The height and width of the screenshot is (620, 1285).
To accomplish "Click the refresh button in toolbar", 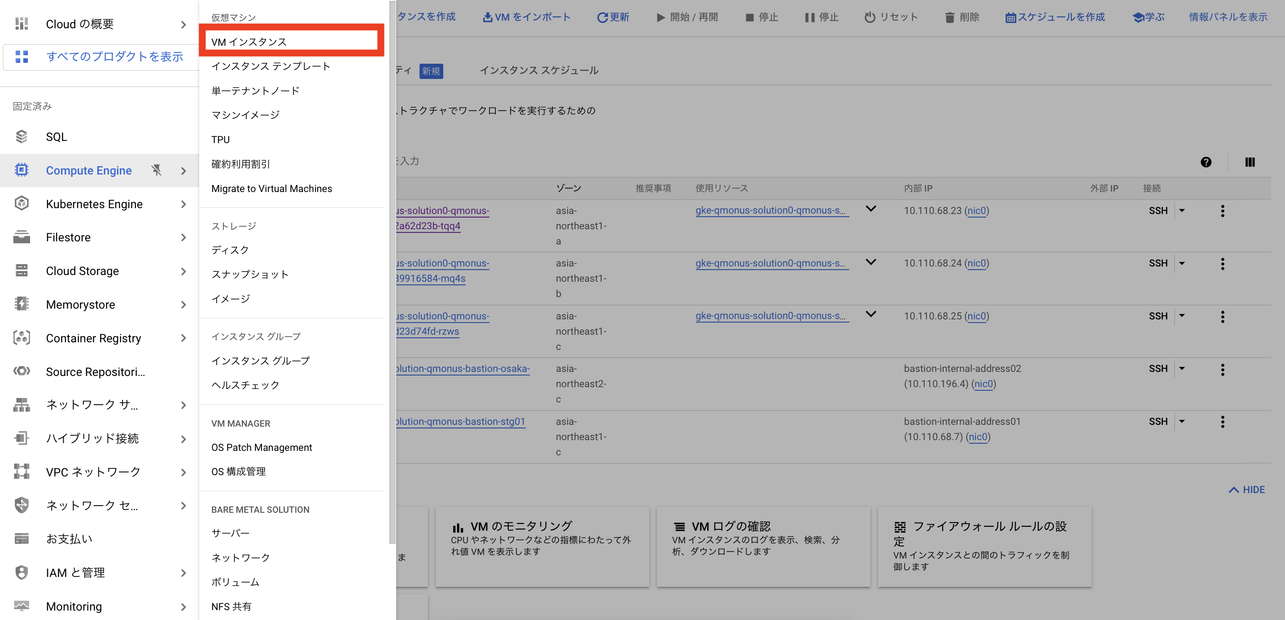I will (x=613, y=17).
